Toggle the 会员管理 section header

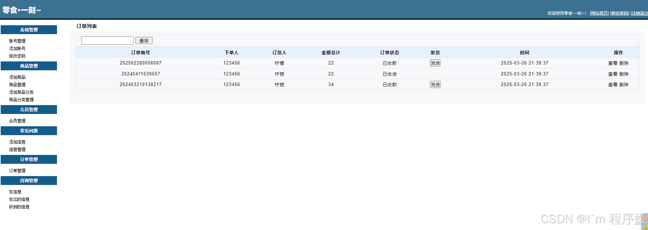click(x=29, y=110)
